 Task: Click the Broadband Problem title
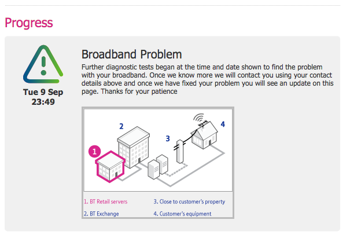[131, 54]
